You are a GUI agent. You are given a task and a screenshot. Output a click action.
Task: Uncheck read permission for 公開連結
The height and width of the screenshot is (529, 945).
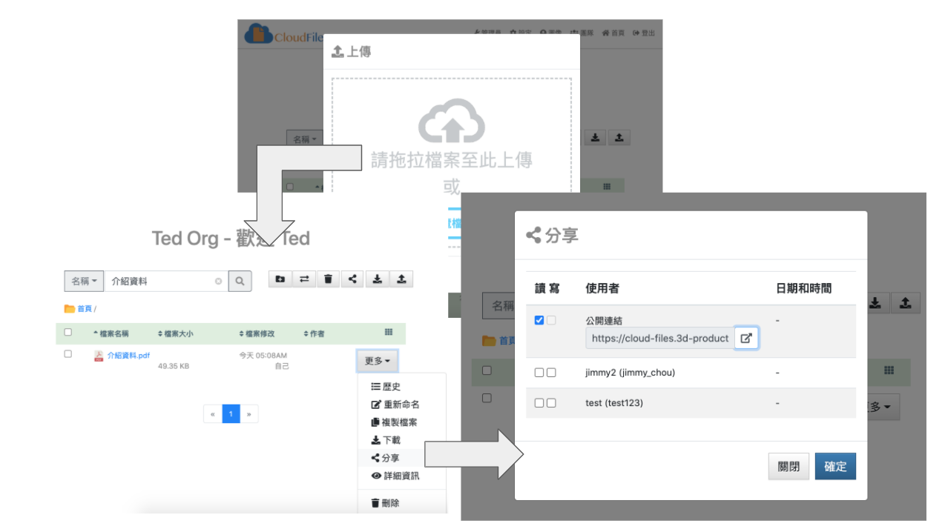(x=539, y=320)
